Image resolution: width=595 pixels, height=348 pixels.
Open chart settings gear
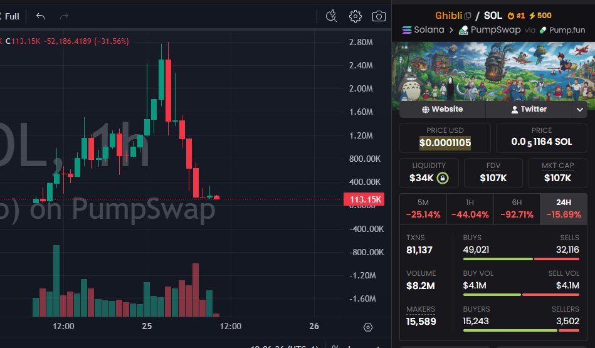pyautogui.click(x=355, y=16)
